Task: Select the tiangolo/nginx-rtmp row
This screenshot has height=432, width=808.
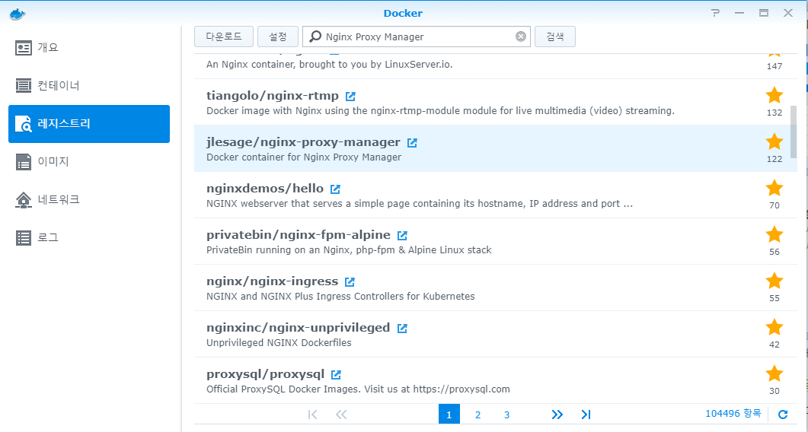Action: coord(495,102)
